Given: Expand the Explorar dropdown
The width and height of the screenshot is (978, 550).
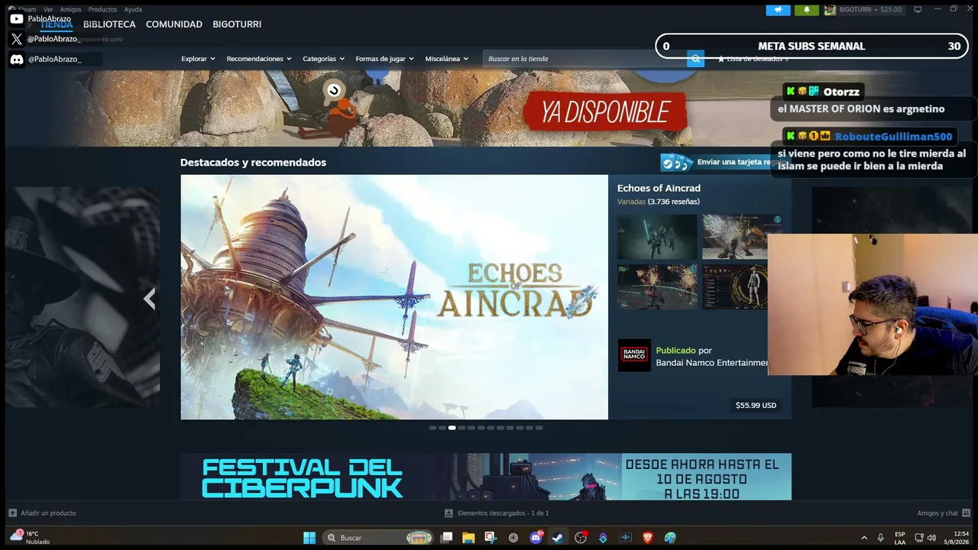Looking at the screenshot, I should (x=198, y=59).
